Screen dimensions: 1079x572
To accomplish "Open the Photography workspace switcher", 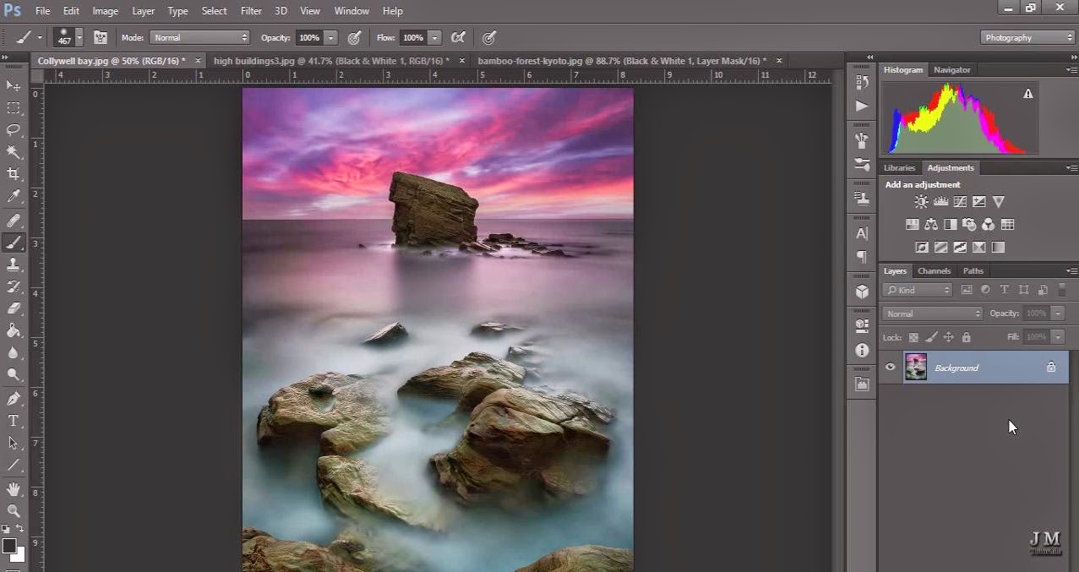I will coord(1027,37).
